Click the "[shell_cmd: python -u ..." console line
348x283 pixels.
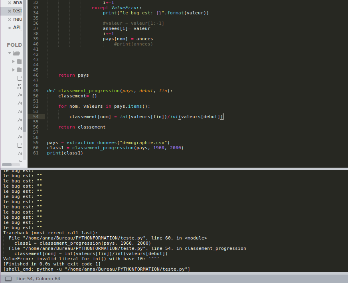coord(97,269)
